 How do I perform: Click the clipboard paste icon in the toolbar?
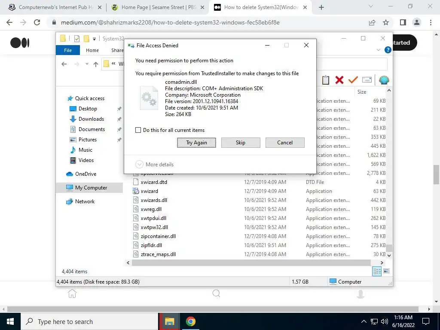tap(326, 80)
